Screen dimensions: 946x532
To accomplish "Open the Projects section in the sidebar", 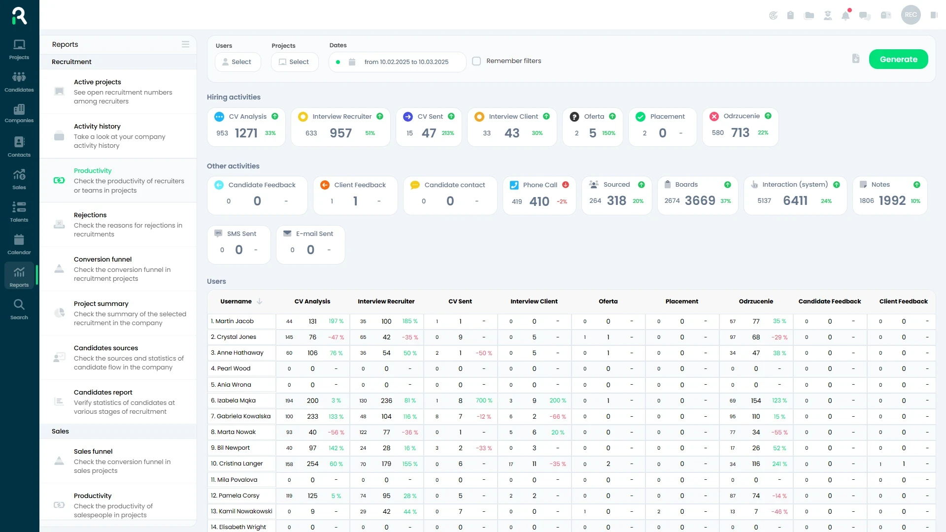I will click(19, 49).
